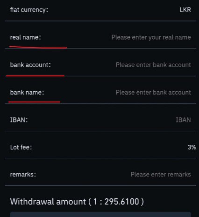Click the bank account label
This screenshot has height=217, width=199.
pyautogui.click(x=30, y=65)
